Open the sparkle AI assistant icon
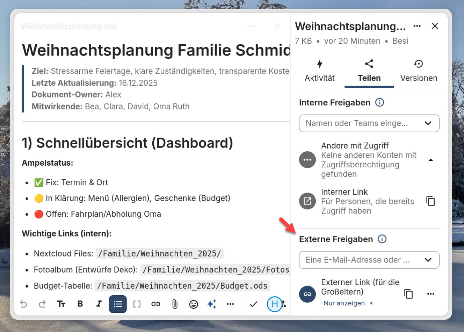The image size is (464, 332). tap(212, 304)
